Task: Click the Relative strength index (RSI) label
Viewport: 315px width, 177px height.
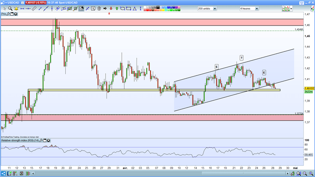Action: click(20, 140)
